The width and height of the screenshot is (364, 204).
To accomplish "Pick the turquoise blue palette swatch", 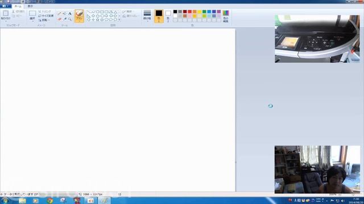I will pyautogui.click(x=209, y=11).
